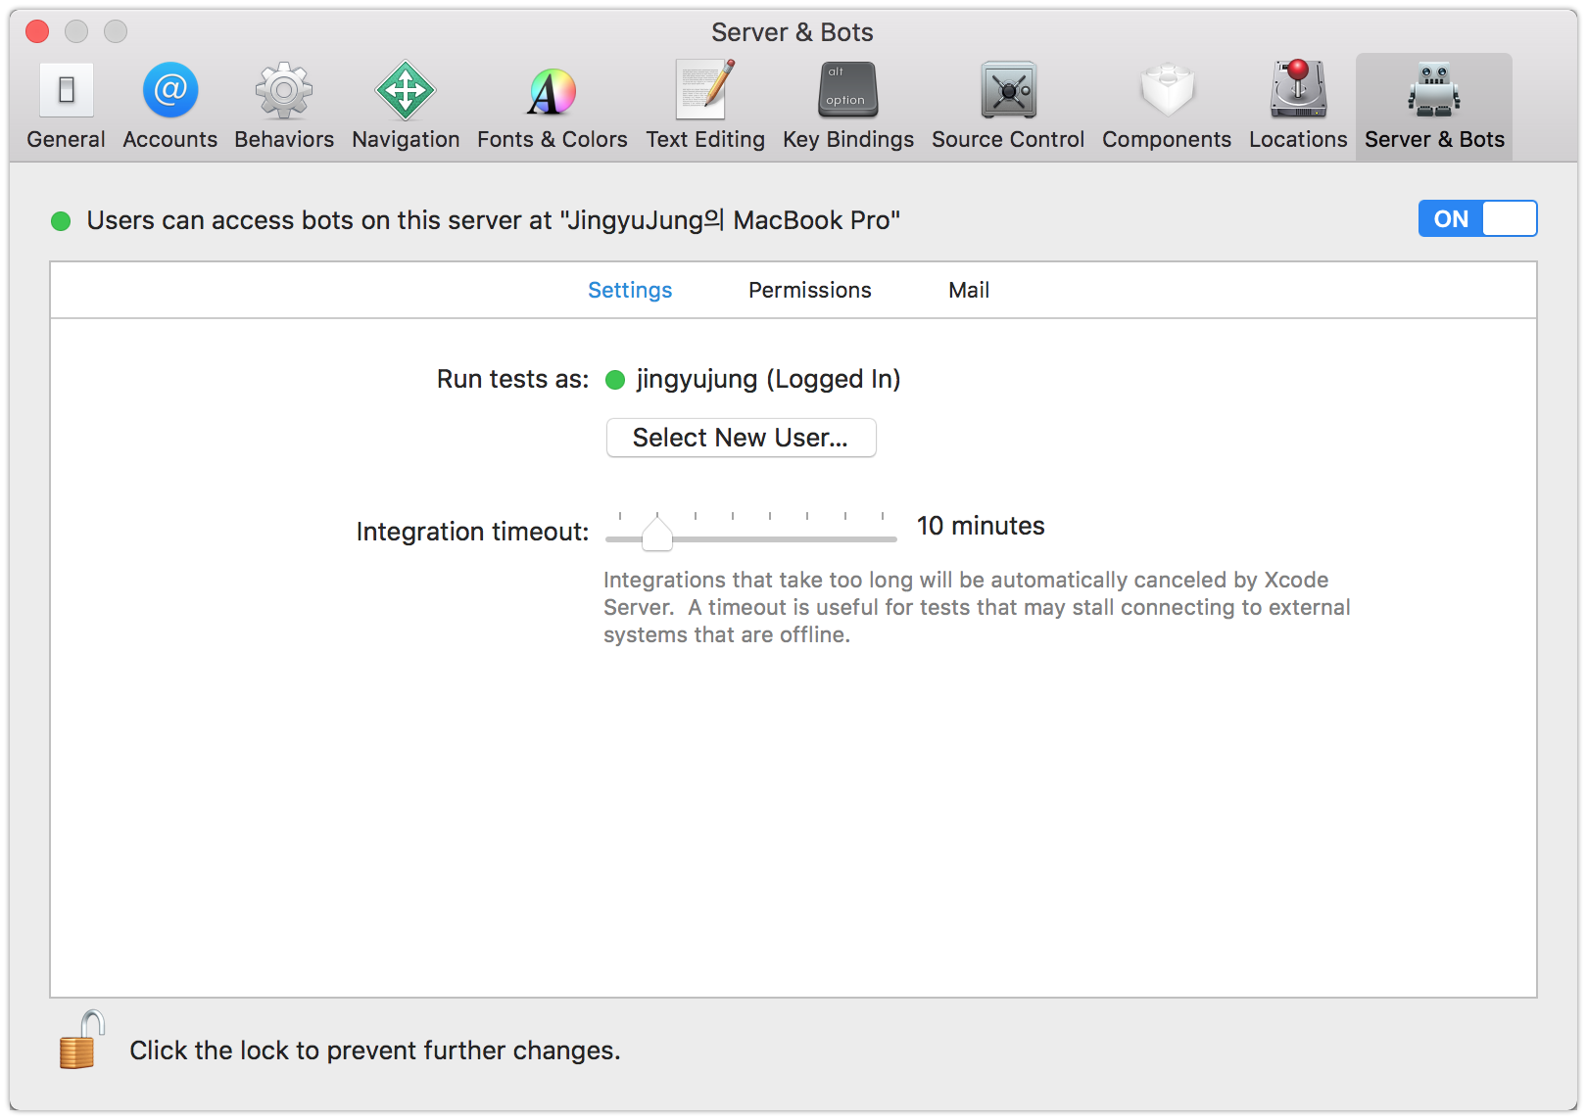Image resolution: width=1587 pixels, height=1120 pixels.
Task: Select the Server & Bots robot icon
Action: tap(1434, 90)
